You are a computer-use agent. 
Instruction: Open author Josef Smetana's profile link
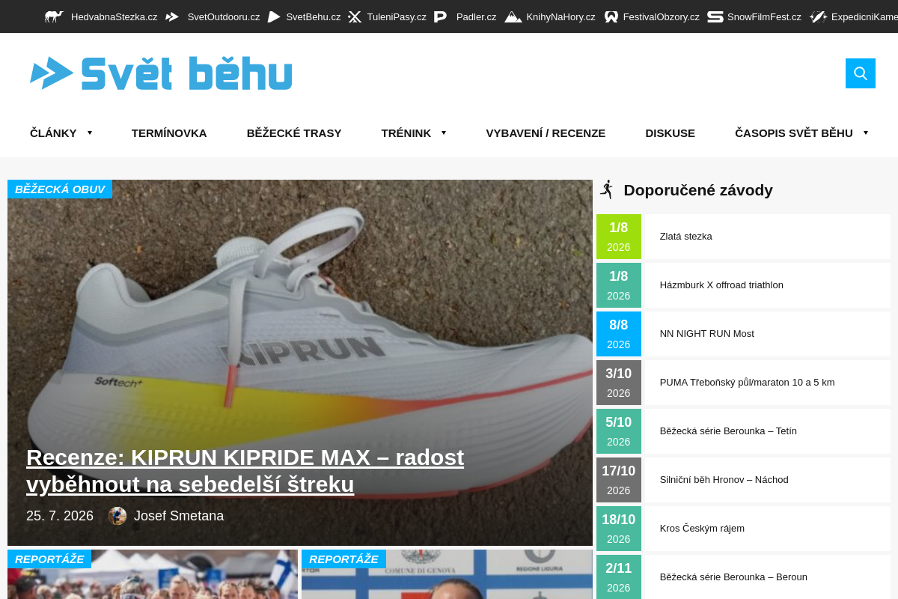point(179,516)
